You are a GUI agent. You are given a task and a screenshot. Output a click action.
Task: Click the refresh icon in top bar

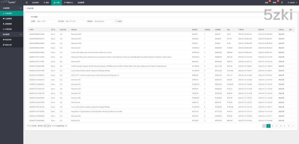[x=282, y=2]
